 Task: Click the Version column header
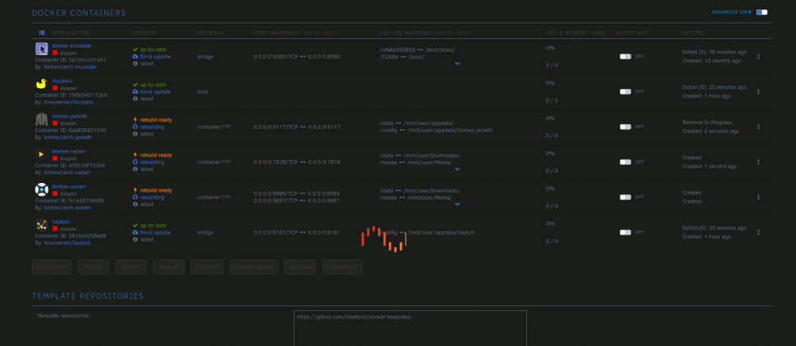[x=144, y=33]
